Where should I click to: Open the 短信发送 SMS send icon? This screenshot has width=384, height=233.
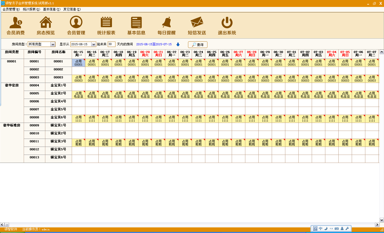197,26
